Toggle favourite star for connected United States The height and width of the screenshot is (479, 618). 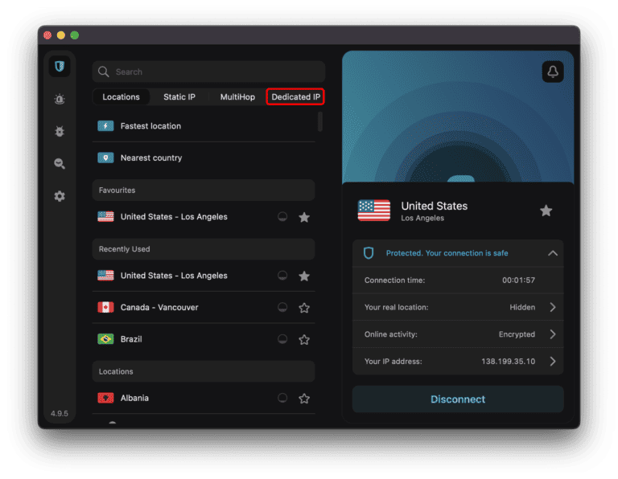pos(546,211)
